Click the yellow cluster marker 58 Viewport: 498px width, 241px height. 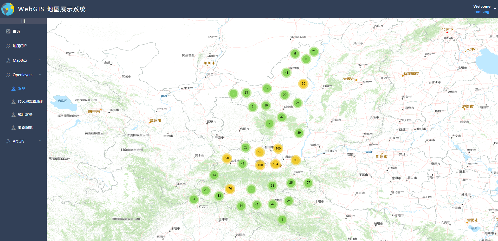click(227, 158)
